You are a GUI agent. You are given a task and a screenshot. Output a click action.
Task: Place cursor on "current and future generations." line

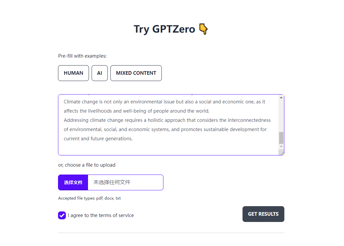tap(98, 139)
